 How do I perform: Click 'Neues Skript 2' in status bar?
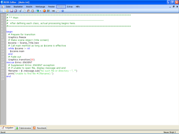click(169, 132)
